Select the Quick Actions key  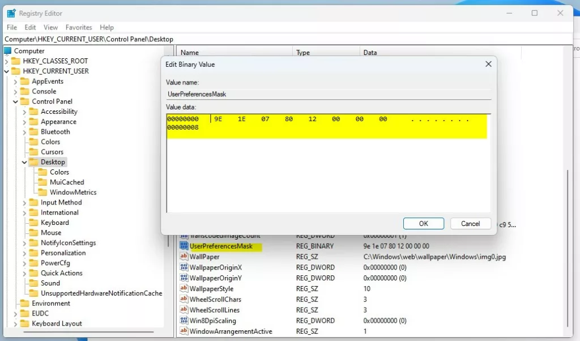(x=61, y=273)
